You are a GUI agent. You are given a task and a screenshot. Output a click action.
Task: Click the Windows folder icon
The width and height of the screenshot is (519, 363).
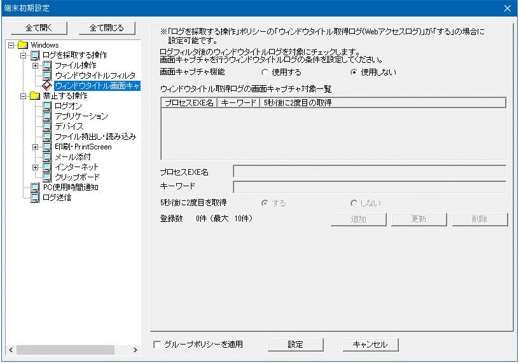[x=23, y=45]
